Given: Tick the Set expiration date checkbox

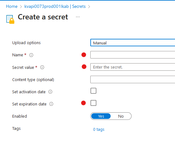Looking at the screenshot, I should (x=93, y=103).
